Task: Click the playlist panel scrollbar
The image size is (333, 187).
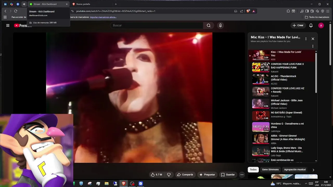Action: tap(316, 73)
